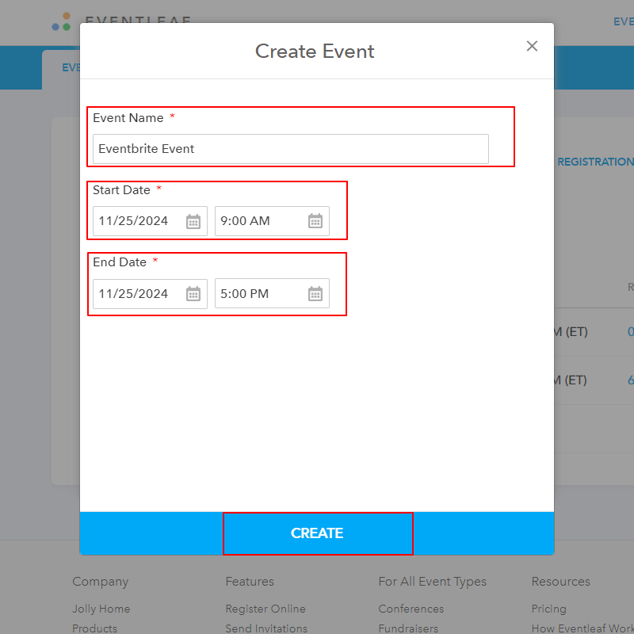Viewport: 634px width, 634px height.
Task: Open the Pricing page link
Action: (548, 609)
